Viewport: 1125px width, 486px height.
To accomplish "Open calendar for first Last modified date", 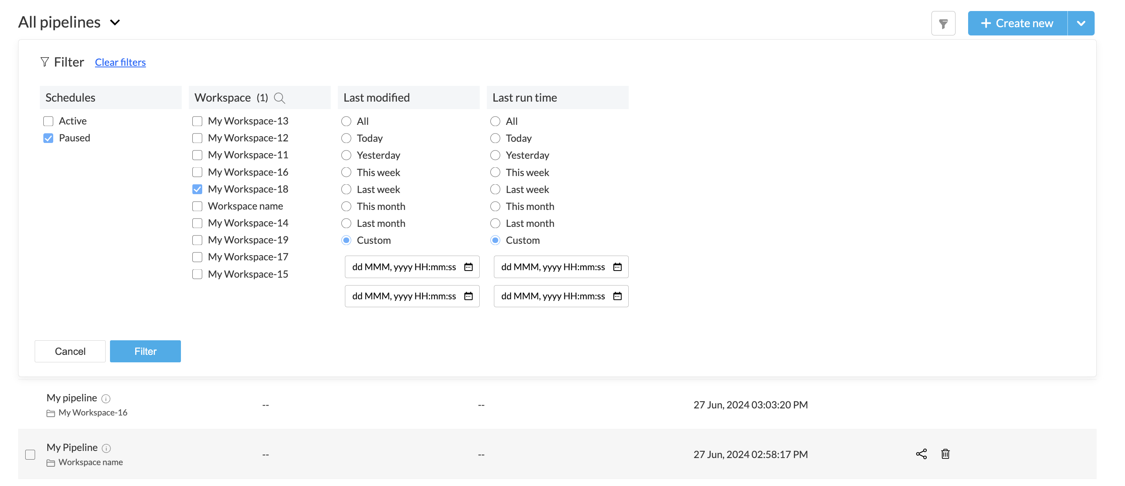I will (468, 267).
